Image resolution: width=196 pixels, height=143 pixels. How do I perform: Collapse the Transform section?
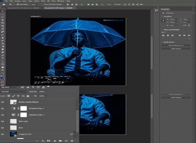point(162,16)
